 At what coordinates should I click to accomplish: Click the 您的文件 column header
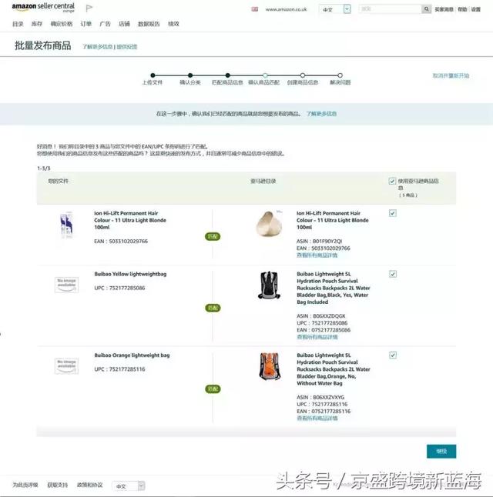58,181
